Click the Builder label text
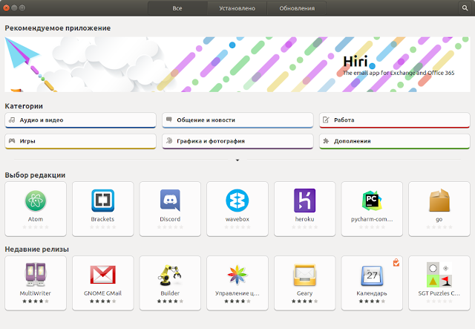The width and height of the screenshot is (475, 329). [170, 293]
